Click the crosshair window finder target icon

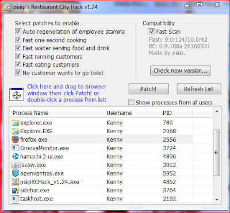click(x=17, y=95)
